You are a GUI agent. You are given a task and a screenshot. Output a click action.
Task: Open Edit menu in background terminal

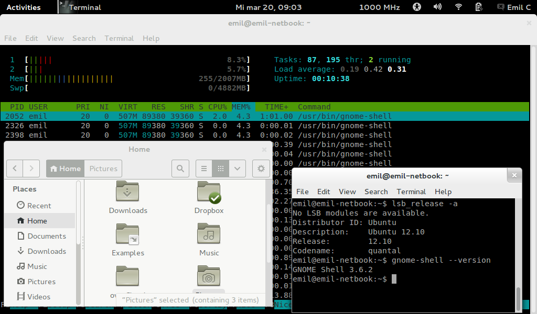click(x=31, y=38)
